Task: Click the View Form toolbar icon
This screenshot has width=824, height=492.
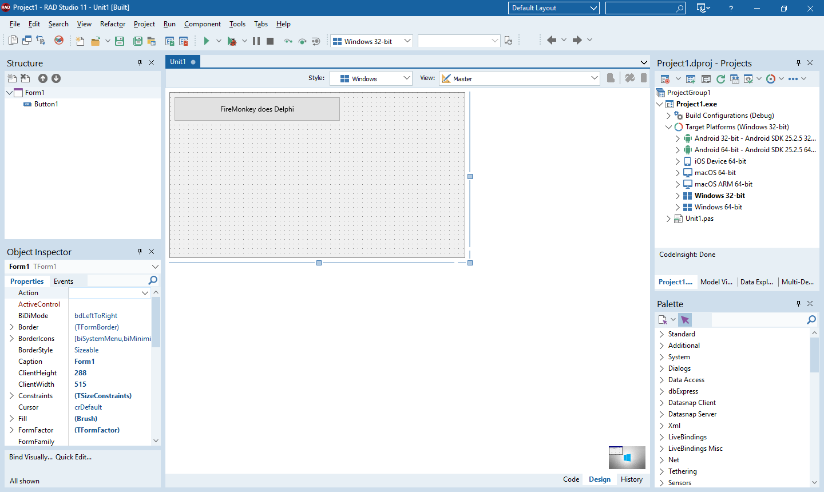Action: point(27,41)
